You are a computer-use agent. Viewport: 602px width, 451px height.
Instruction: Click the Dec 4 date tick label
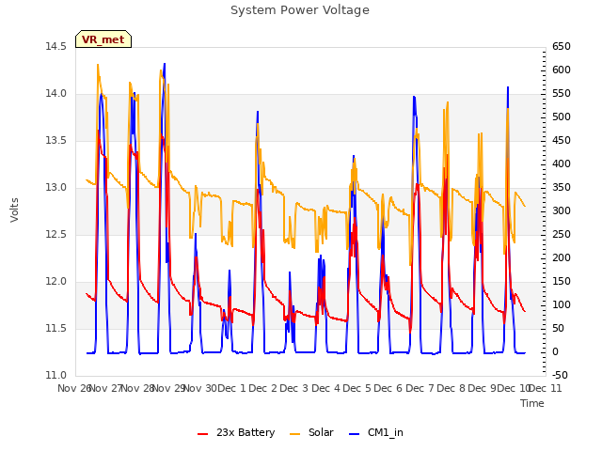(326, 388)
